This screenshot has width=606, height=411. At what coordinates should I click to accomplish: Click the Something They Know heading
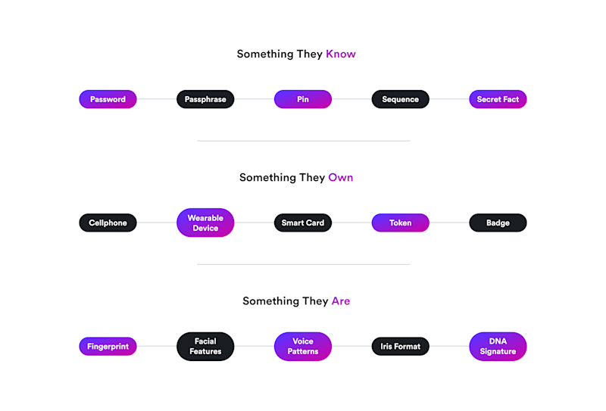coord(295,54)
